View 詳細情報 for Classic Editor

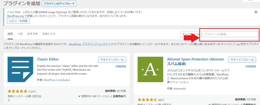click(121, 66)
